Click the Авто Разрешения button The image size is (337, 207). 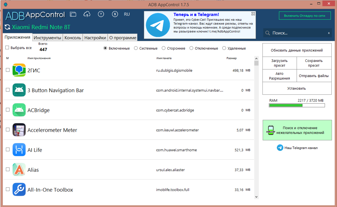click(279, 76)
